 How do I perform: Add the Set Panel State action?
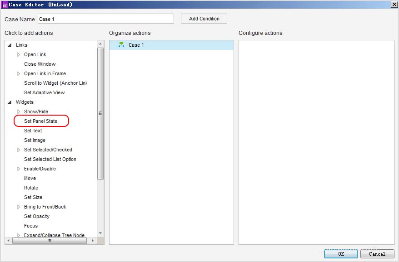pos(40,121)
